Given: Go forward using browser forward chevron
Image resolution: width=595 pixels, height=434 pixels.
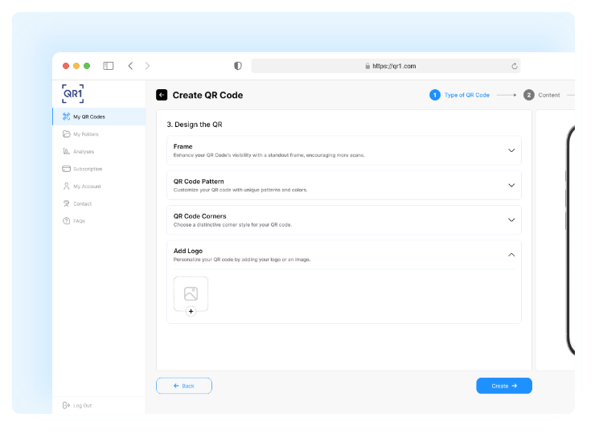Looking at the screenshot, I should tap(147, 66).
